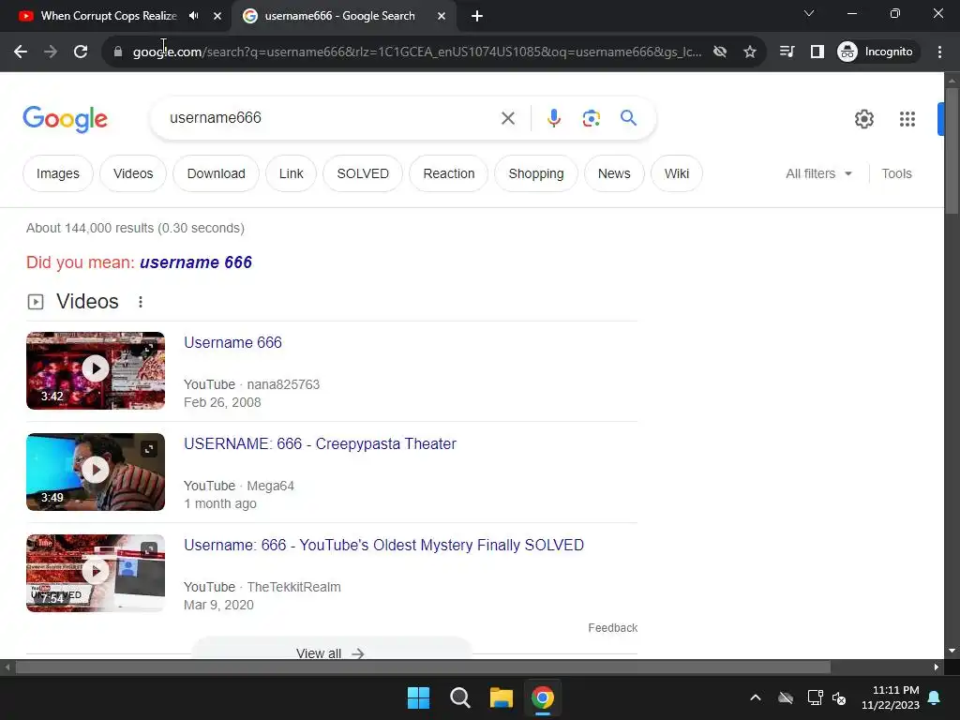Open search Tools
The image size is (960, 720).
(896, 173)
